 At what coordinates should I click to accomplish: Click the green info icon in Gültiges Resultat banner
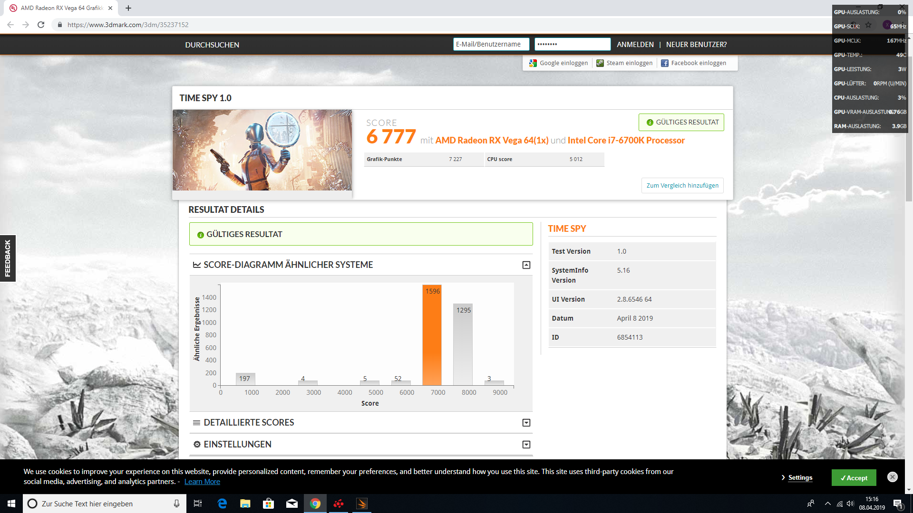(x=201, y=235)
